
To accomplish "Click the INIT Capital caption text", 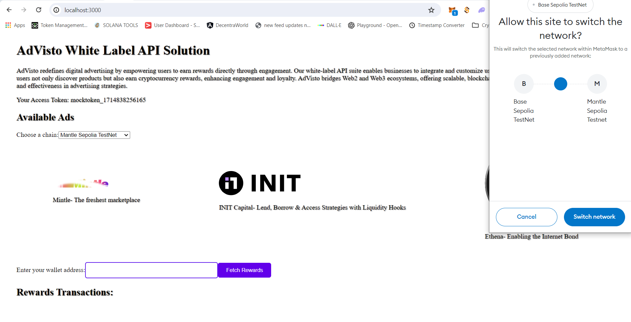I will point(312,208).
